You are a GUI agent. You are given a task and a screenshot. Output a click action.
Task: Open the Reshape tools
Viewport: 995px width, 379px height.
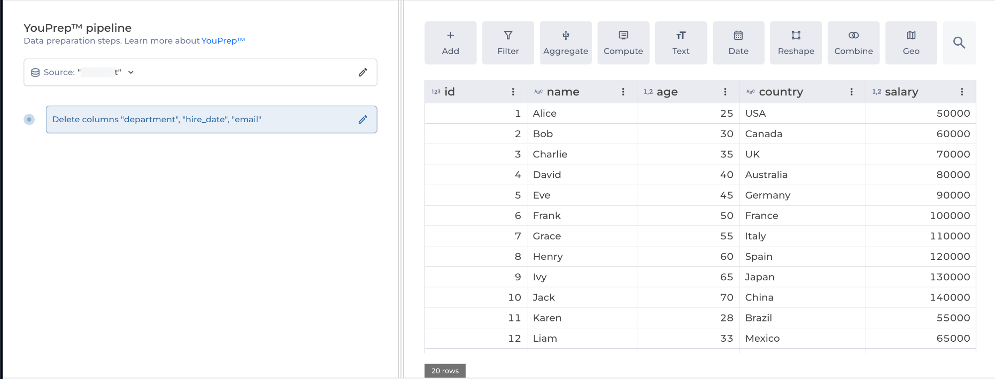click(796, 43)
